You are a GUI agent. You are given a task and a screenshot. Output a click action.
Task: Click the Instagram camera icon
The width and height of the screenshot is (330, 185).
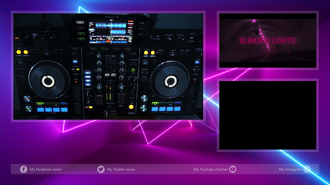[x=307, y=169]
